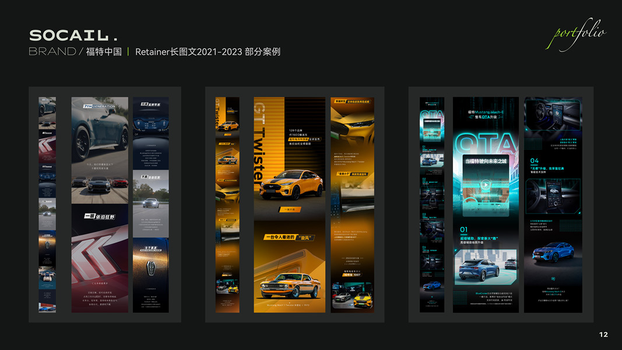Viewport: 622px width, 350px height.
Task: Click the small orange button under yellow Mach-E
Action: 290,209
